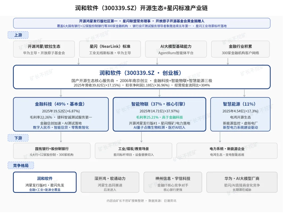The width and height of the screenshot is (287, 216).
Task: Click the title 润和软件（300339.SZ）开源生态+星闪标准产业链
Action: tap(141, 8)
